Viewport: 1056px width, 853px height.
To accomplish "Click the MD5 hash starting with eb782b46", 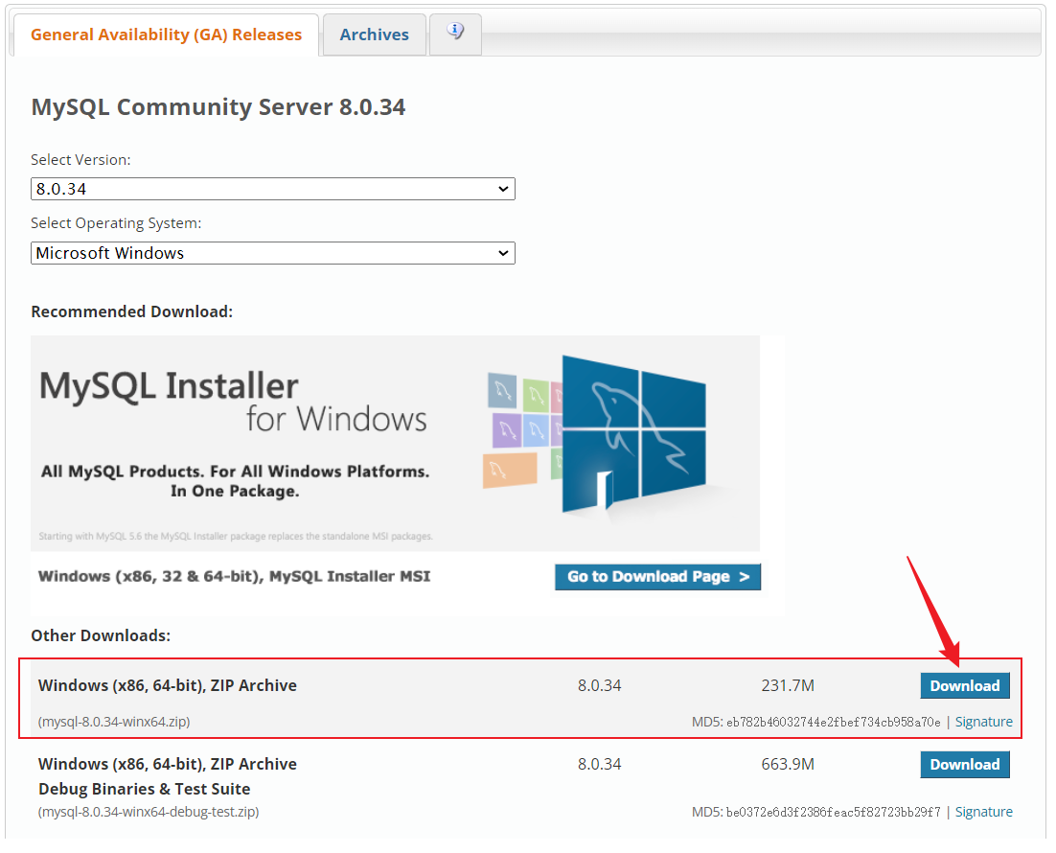I will [833, 723].
